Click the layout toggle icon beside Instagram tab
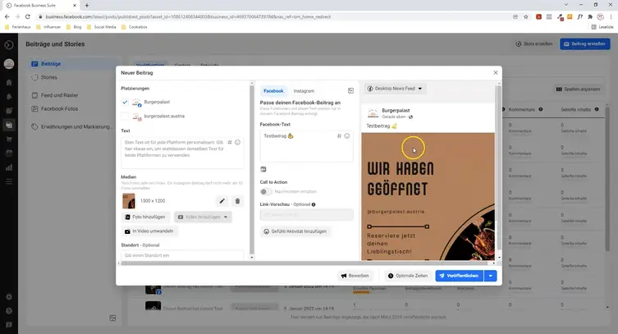The width and height of the screenshot is (618, 334). [x=350, y=90]
